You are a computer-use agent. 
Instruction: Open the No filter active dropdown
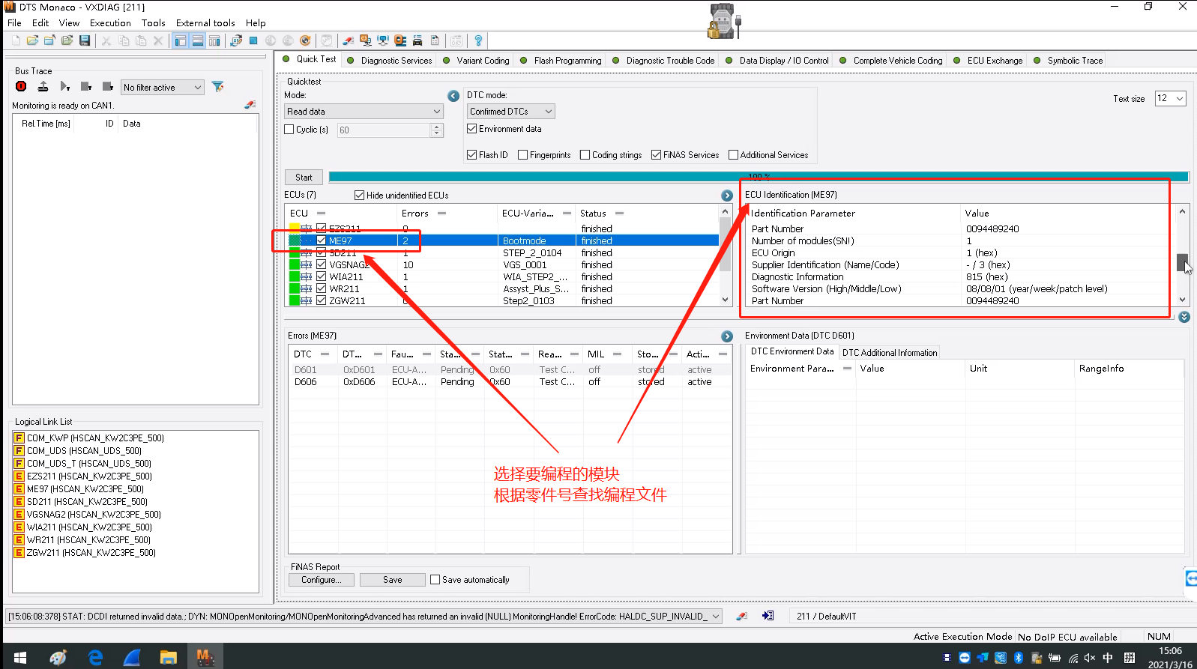click(163, 88)
